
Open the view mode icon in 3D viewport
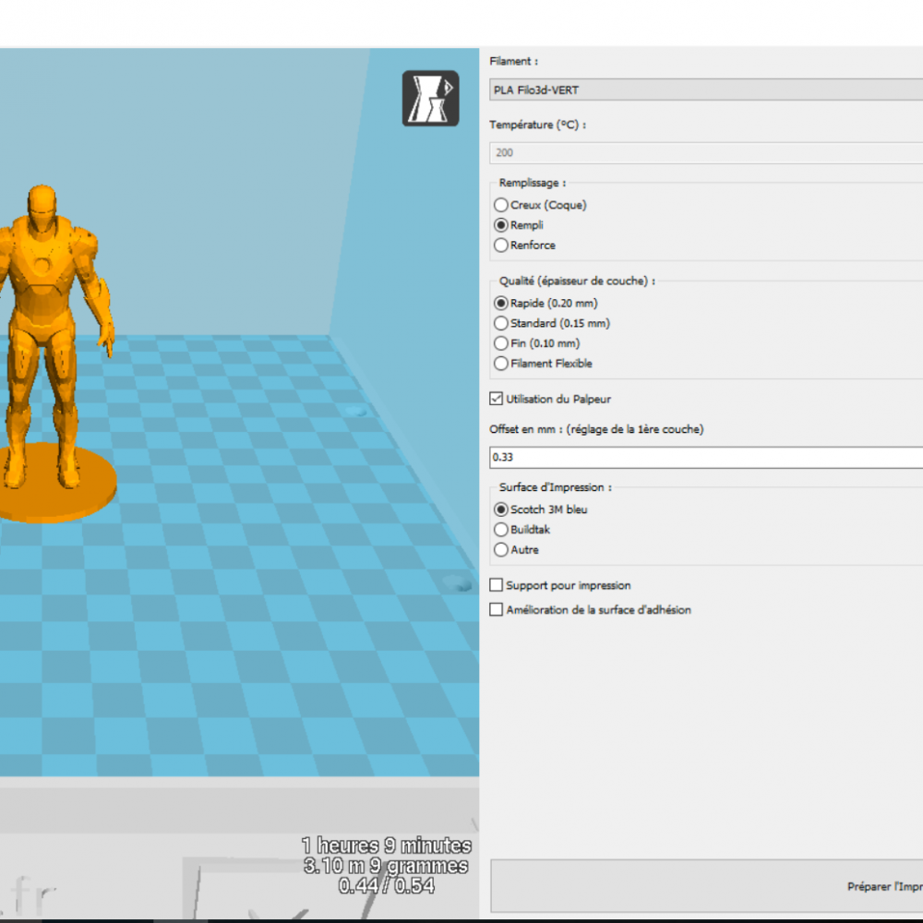430,99
